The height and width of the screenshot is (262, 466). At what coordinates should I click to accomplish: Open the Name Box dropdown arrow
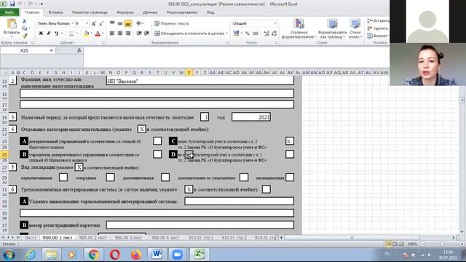pyautogui.click(x=51, y=50)
